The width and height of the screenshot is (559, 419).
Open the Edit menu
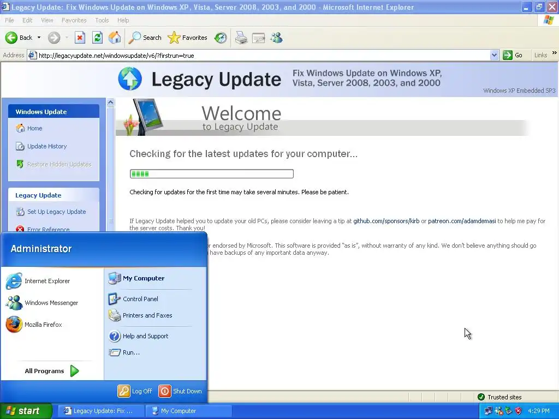coord(27,20)
